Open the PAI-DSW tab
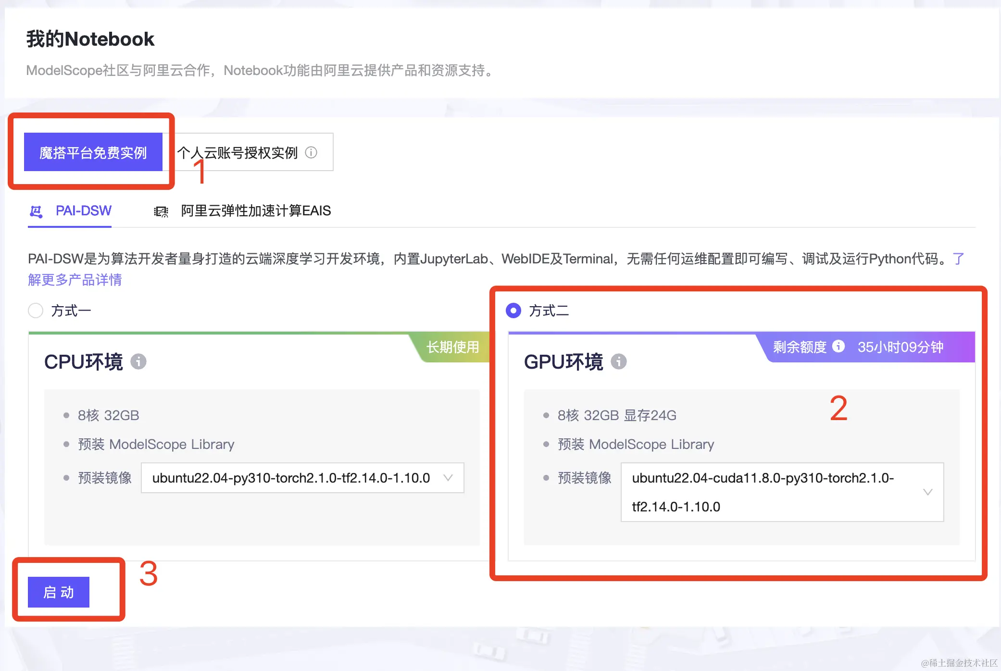The height and width of the screenshot is (671, 1001). pos(70,211)
